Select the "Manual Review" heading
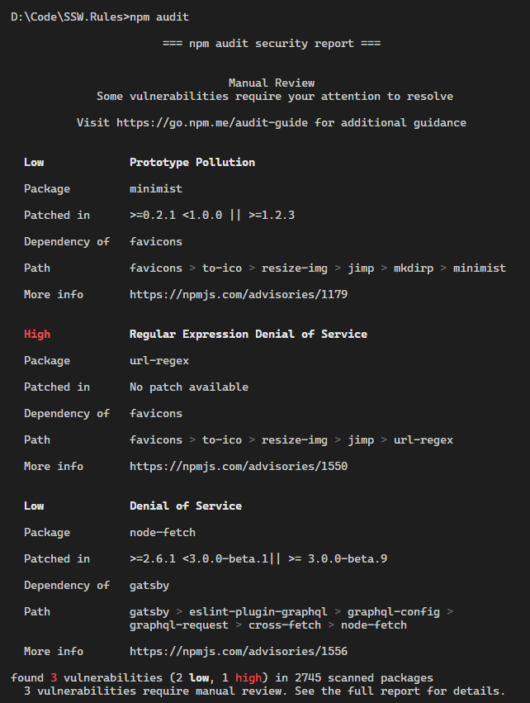Viewport: 530px width, 703px height. [272, 83]
